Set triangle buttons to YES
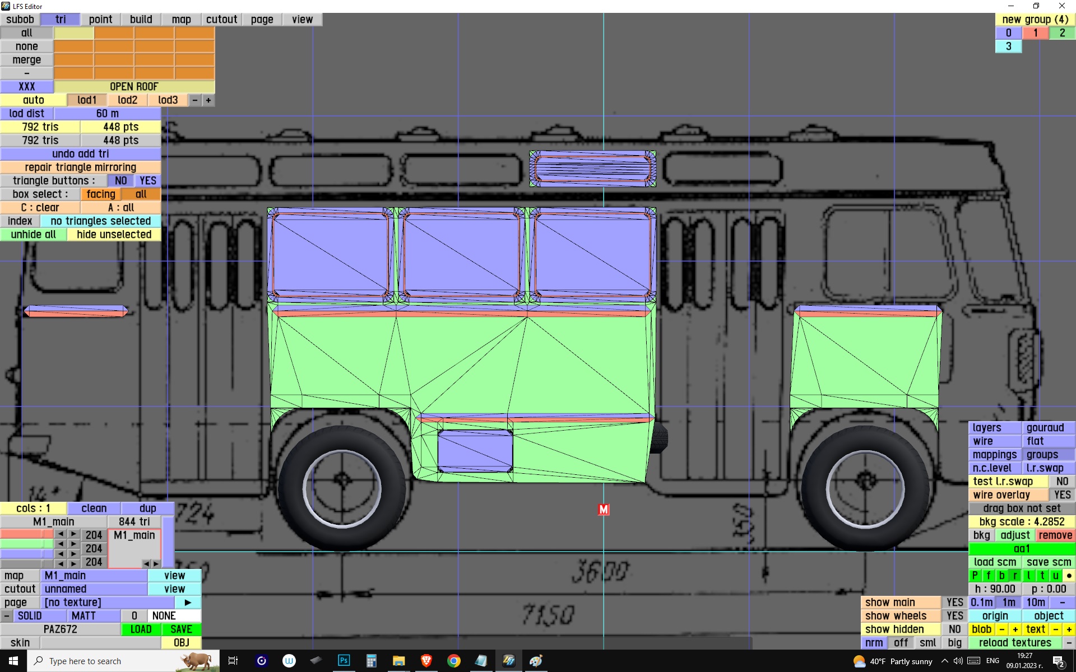This screenshot has width=1076, height=672. 148,180
